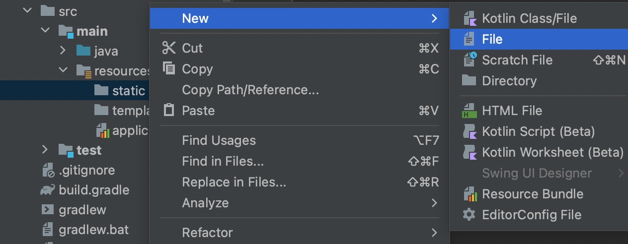The width and height of the screenshot is (628, 244).
Task: Select the Resource Bundle icon
Action: pyautogui.click(x=470, y=194)
